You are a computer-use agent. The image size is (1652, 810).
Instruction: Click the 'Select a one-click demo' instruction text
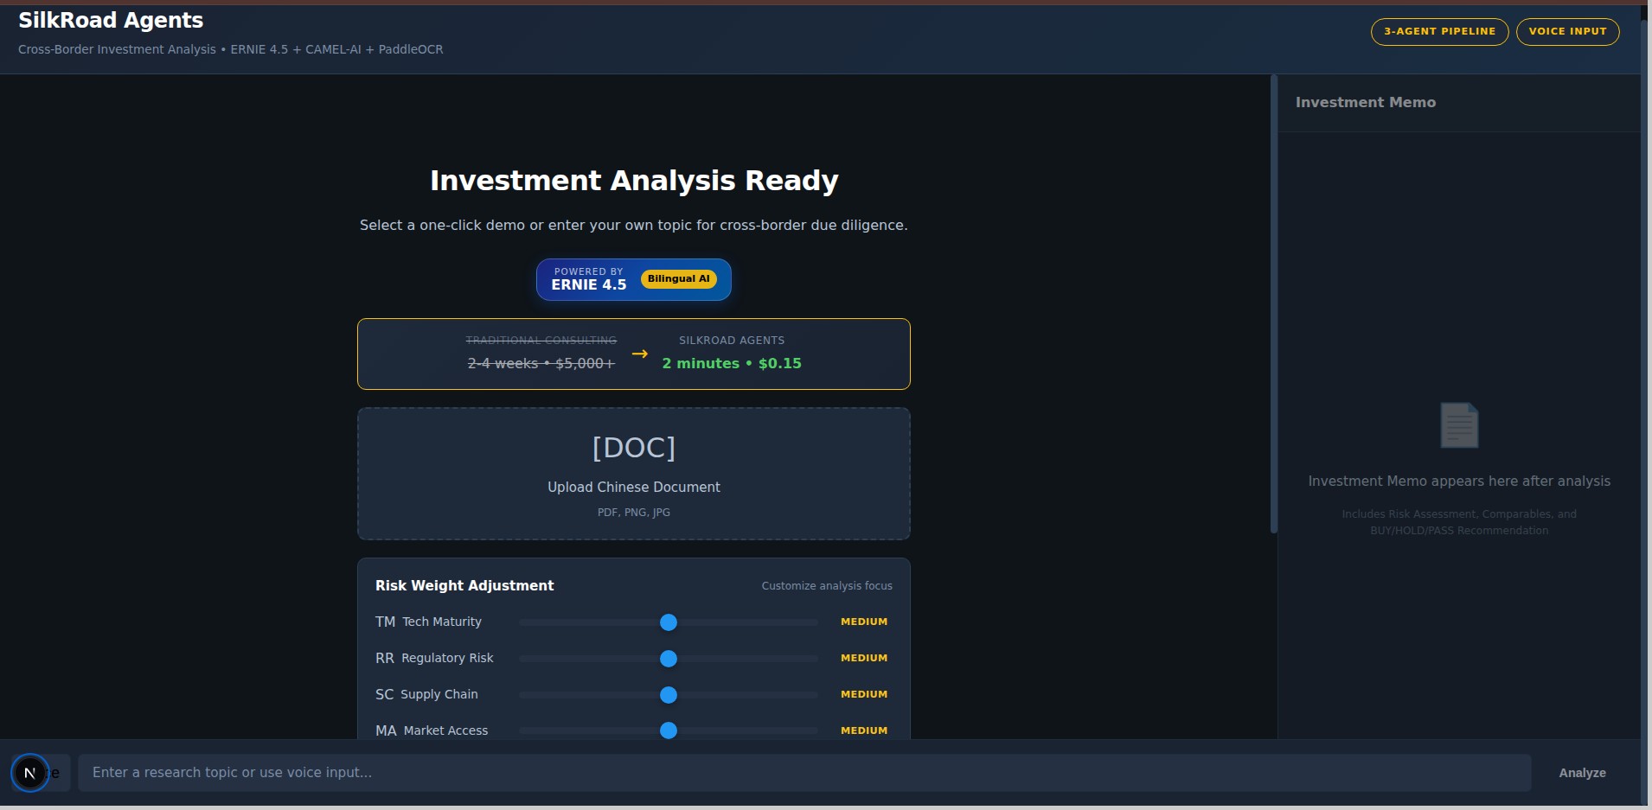click(634, 225)
